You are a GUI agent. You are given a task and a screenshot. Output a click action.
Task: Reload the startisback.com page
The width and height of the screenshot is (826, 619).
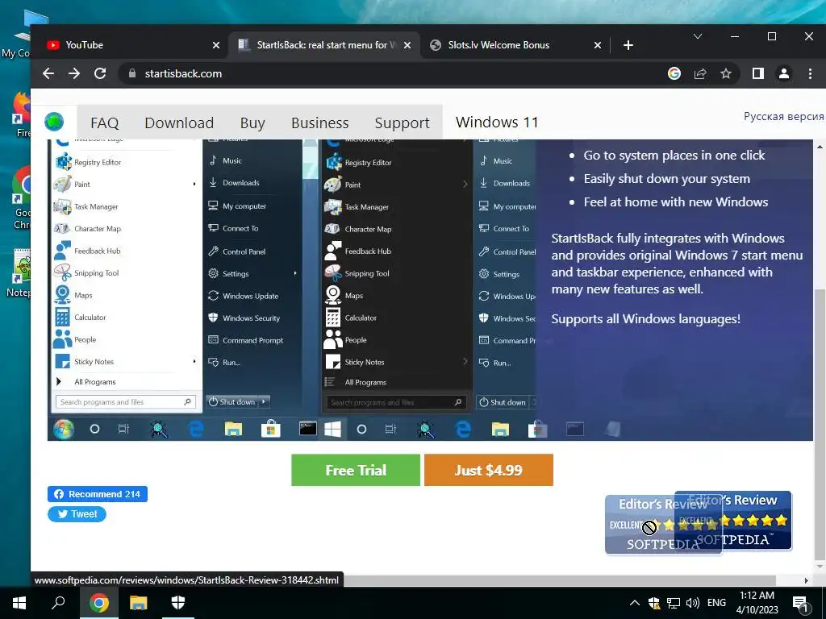[100, 73]
